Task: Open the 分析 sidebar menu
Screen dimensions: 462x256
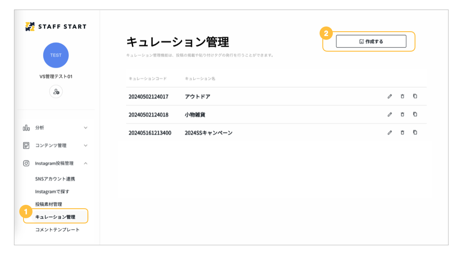Action: (x=56, y=128)
